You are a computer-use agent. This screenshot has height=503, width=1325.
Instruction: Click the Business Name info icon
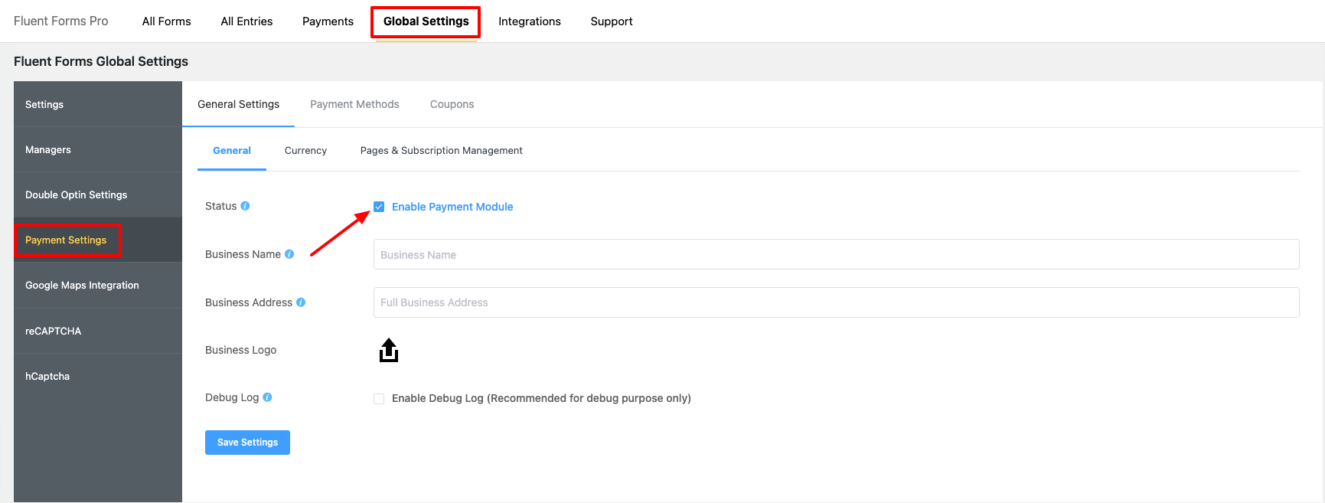289,254
